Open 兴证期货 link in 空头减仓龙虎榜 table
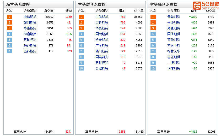The width and height of the screenshot is (221, 136). [174, 23]
